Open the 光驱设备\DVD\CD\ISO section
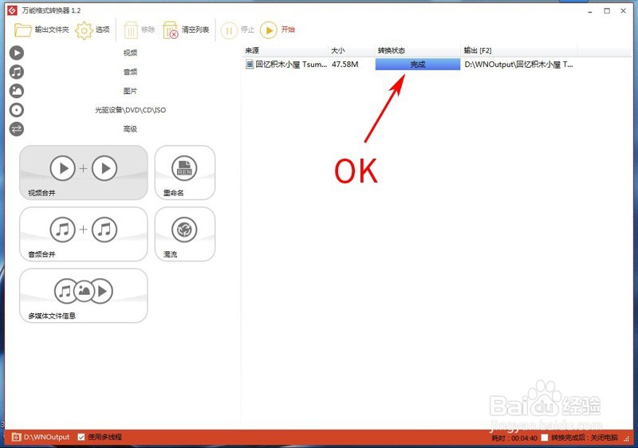Viewport: 638px width, 448px height. [x=130, y=110]
